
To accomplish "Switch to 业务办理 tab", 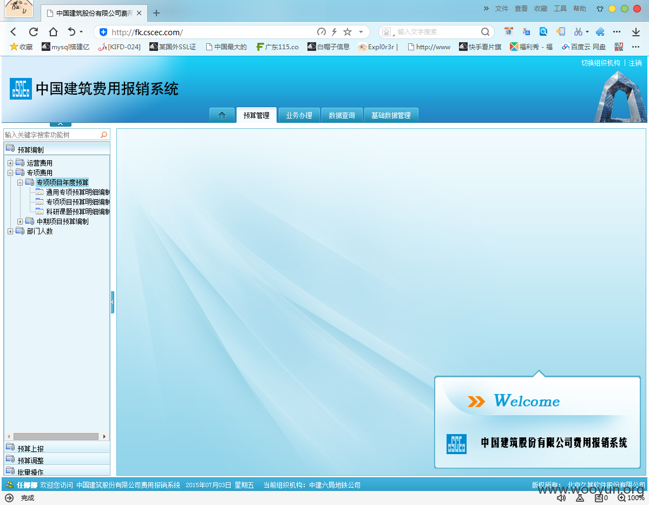I will click(299, 115).
